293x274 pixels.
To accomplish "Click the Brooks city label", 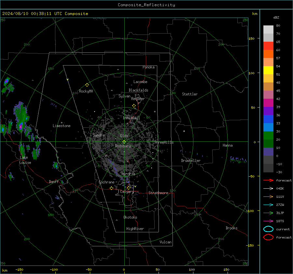I will (x=231, y=228).
